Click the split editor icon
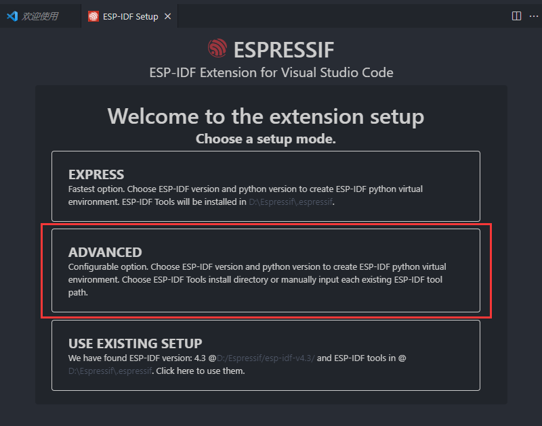542x426 pixels. click(516, 16)
